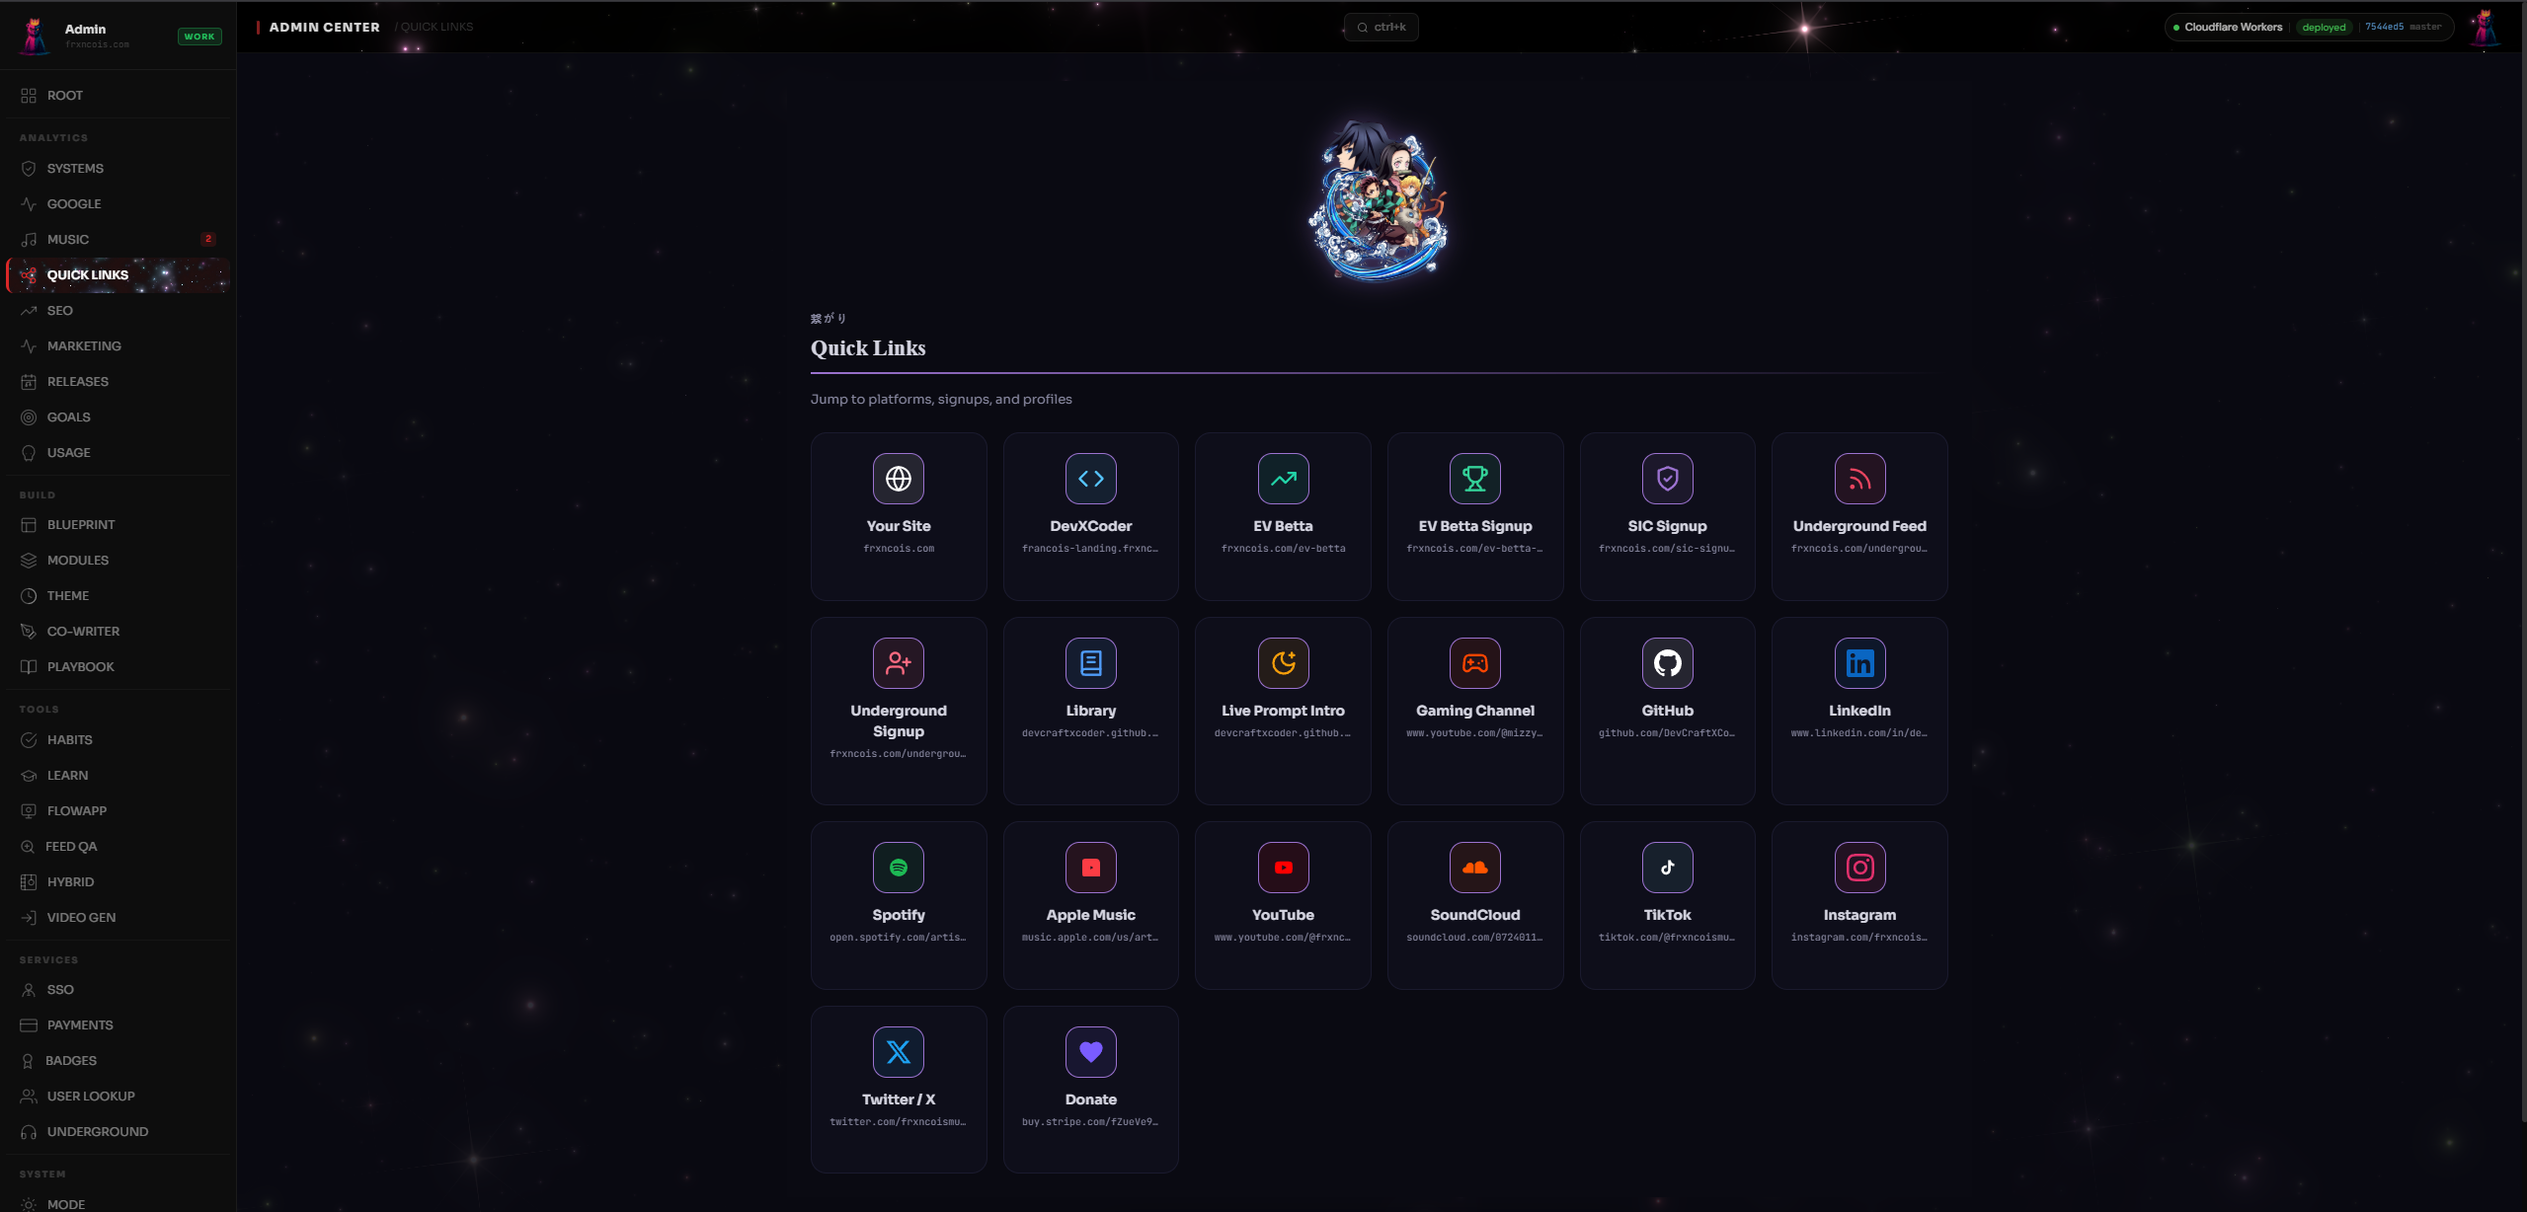
Task: Open HABITS tool
Action: (118, 740)
